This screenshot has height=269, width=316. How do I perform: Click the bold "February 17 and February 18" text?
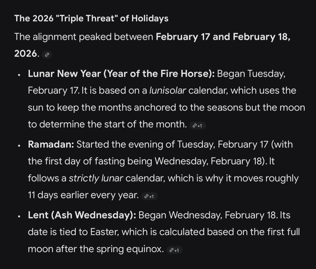click(223, 37)
